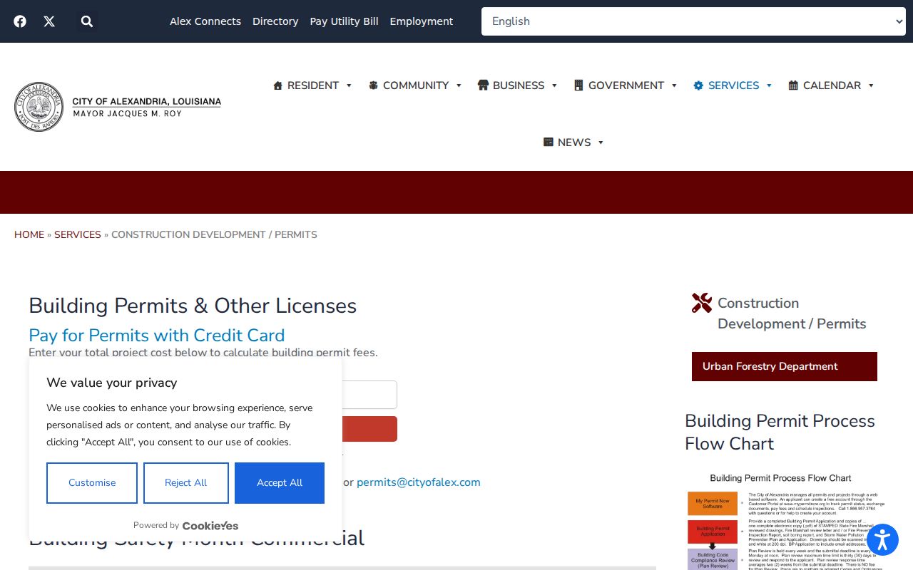Click the Construction Development / Permits sidebar heading
The image size is (913, 570).
tap(792, 313)
